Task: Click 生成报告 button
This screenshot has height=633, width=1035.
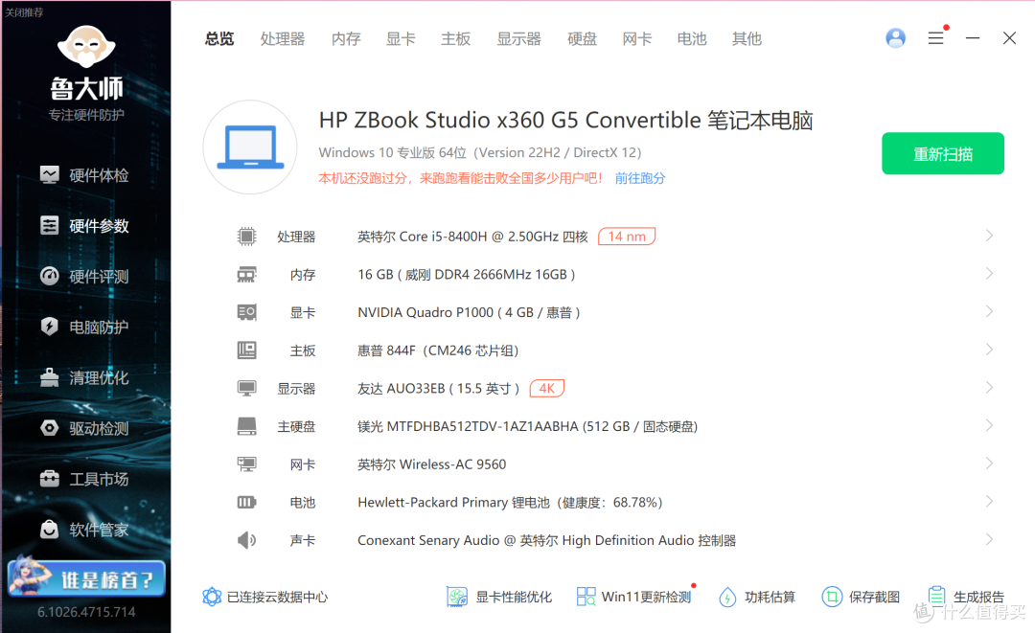Action: pos(966,597)
